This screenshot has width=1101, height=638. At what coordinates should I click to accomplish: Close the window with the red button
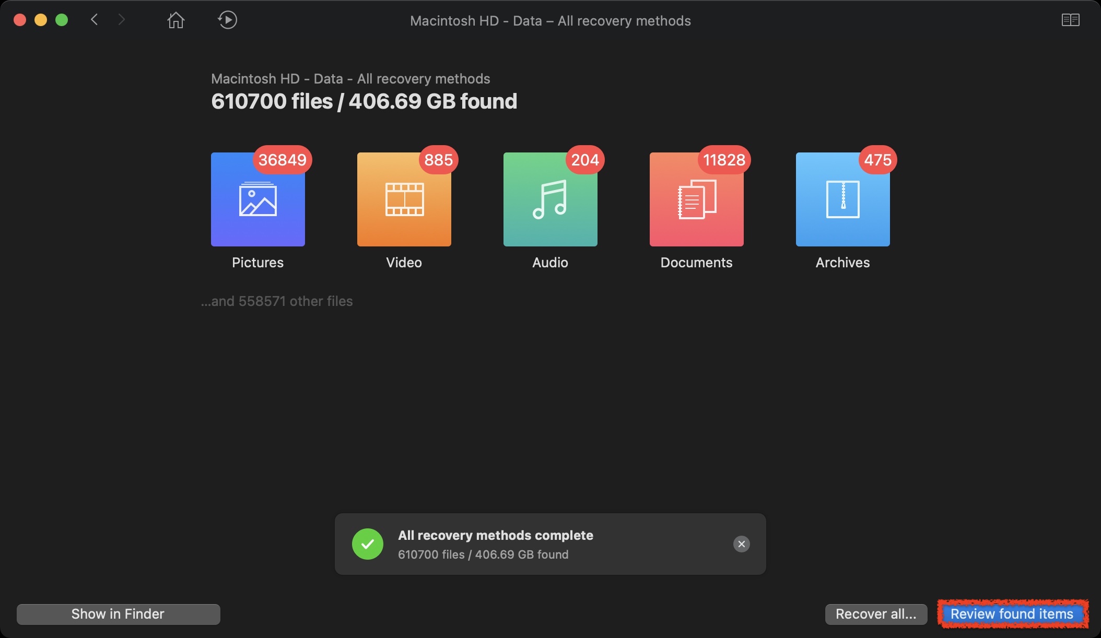[20, 20]
